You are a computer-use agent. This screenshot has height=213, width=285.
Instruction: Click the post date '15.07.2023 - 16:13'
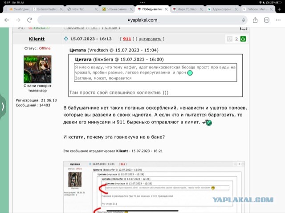point(91,39)
